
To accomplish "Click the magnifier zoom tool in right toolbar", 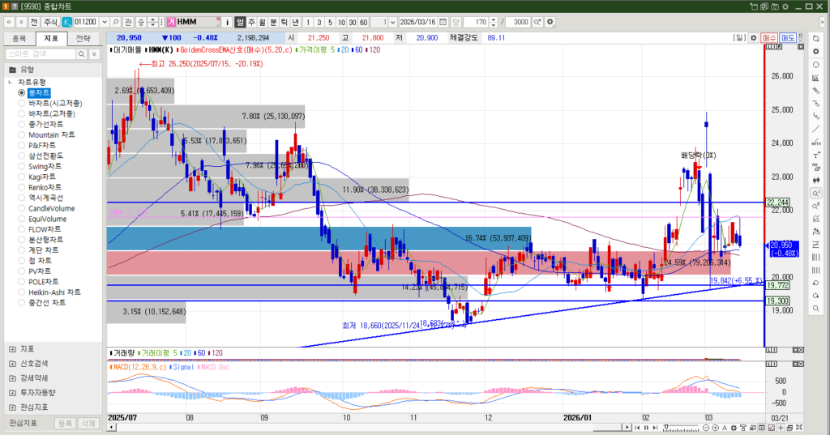I will (x=815, y=193).
